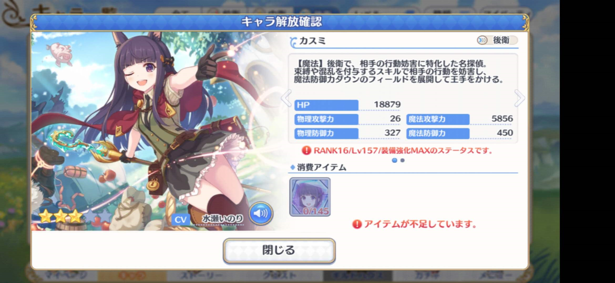Tap the flying pig in the artwork
This screenshot has width=615, height=283.
[x=60, y=53]
